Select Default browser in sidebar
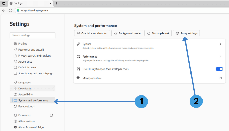Image resolution: width=229 pixels, height=131 pixels. [32, 67]
